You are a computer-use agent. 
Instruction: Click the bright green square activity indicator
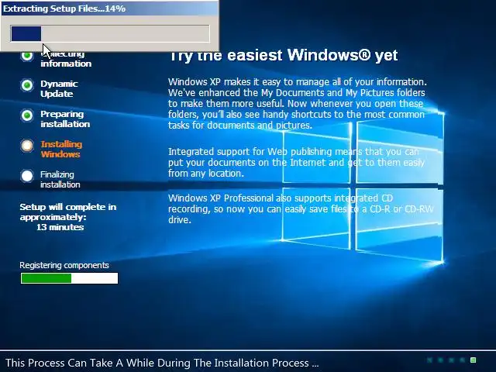coord(474,360)
